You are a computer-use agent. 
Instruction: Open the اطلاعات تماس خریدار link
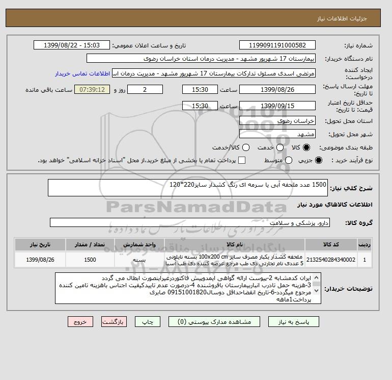[x=82, y=73]
